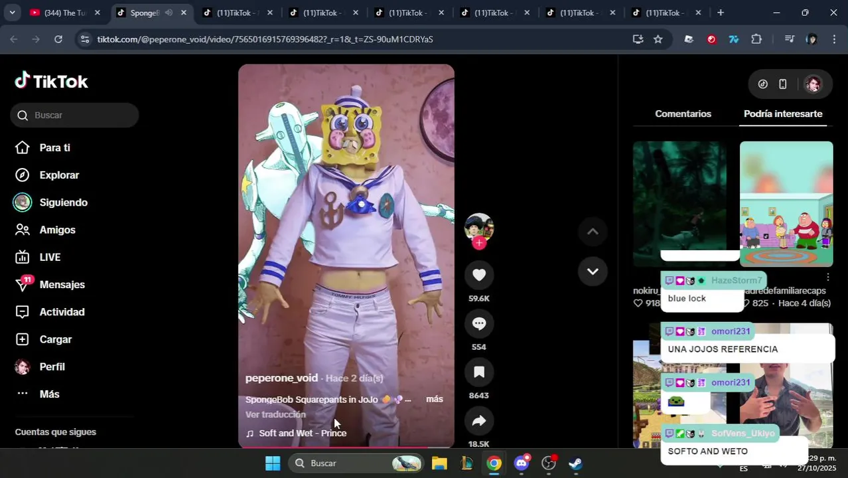This screenshot has width=848, height=478.
Task: Open Chrome three-dot menu
Action: tap(835, 39)
